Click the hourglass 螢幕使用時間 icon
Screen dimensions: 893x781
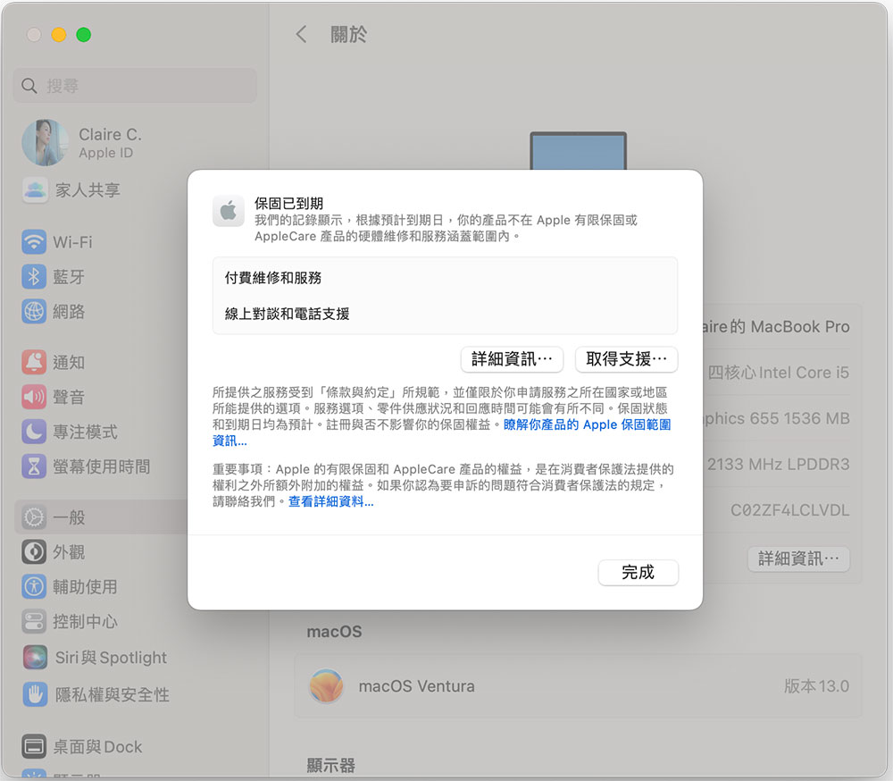34,466
